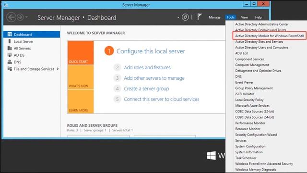
Task: Maximize the Server Manager window
Action: click(254, 4)
